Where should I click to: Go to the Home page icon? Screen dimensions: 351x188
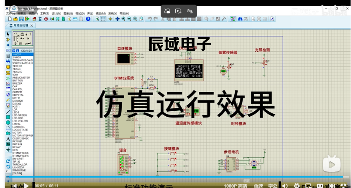coord(34,19)
